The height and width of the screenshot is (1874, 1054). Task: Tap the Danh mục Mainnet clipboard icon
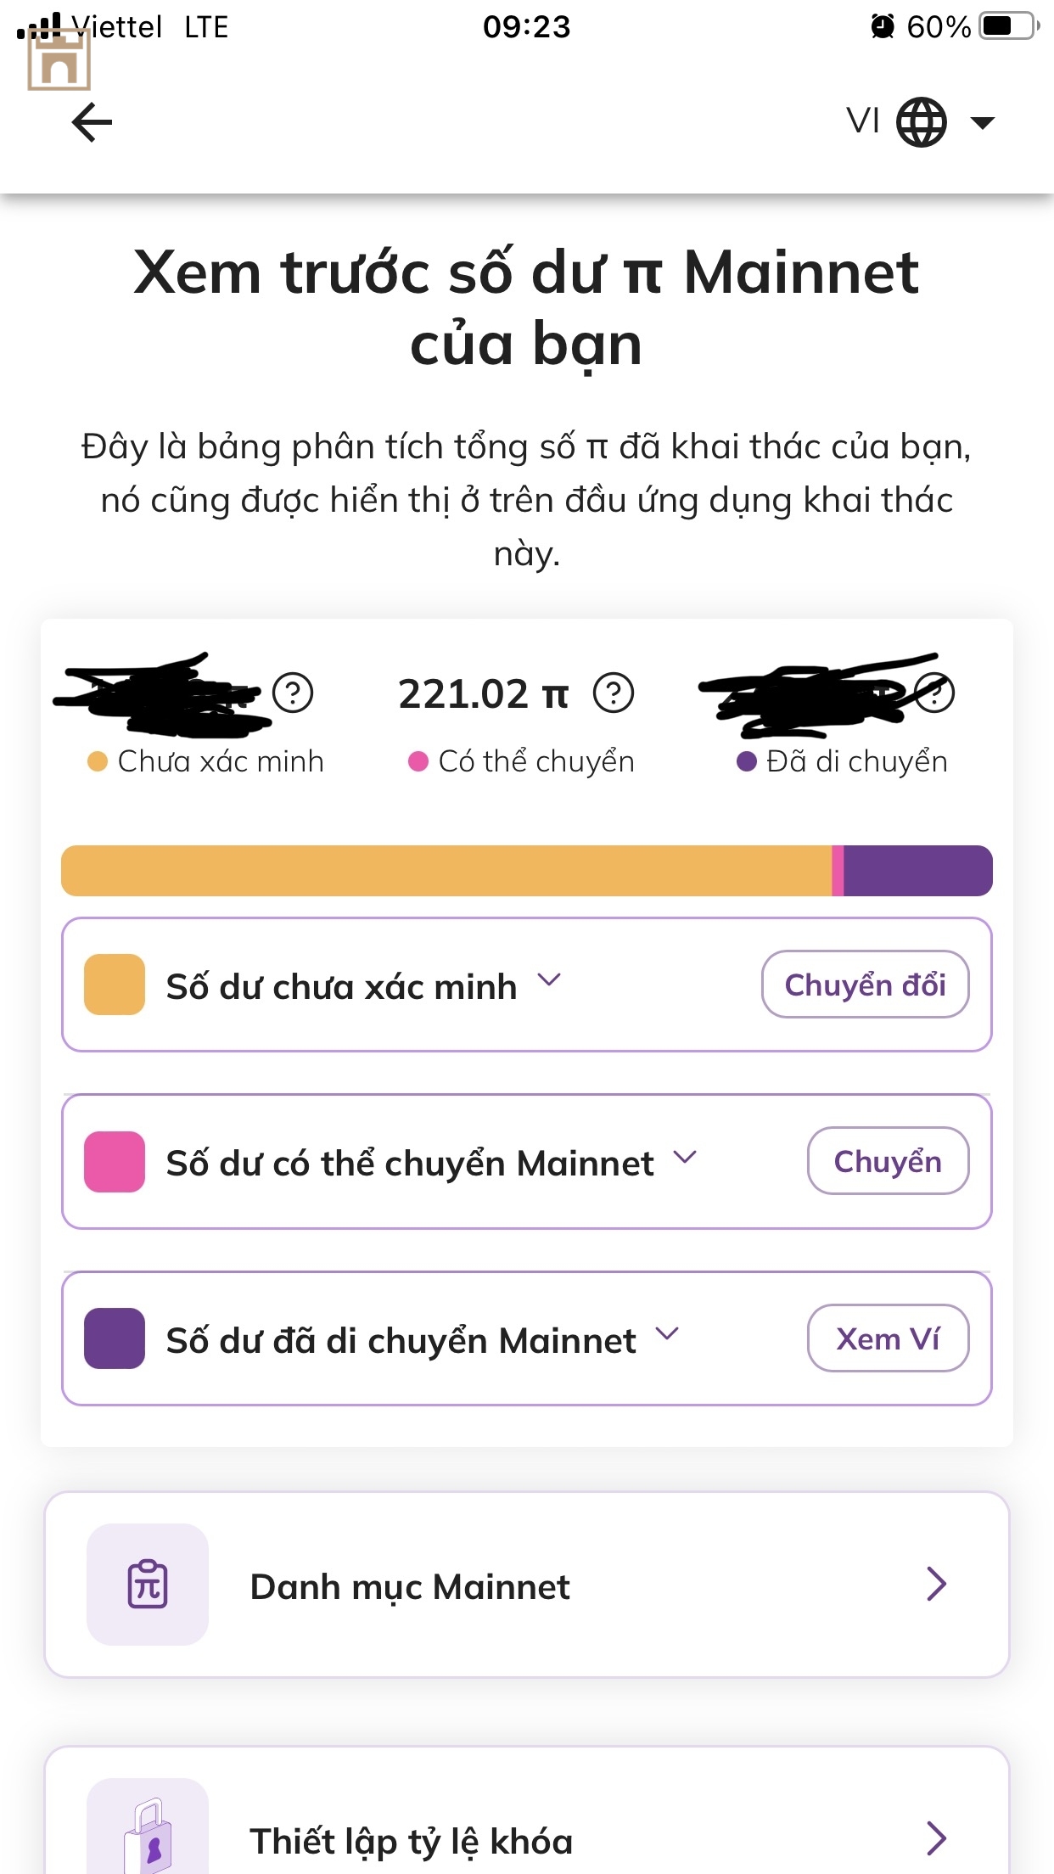coord(148,1585)
